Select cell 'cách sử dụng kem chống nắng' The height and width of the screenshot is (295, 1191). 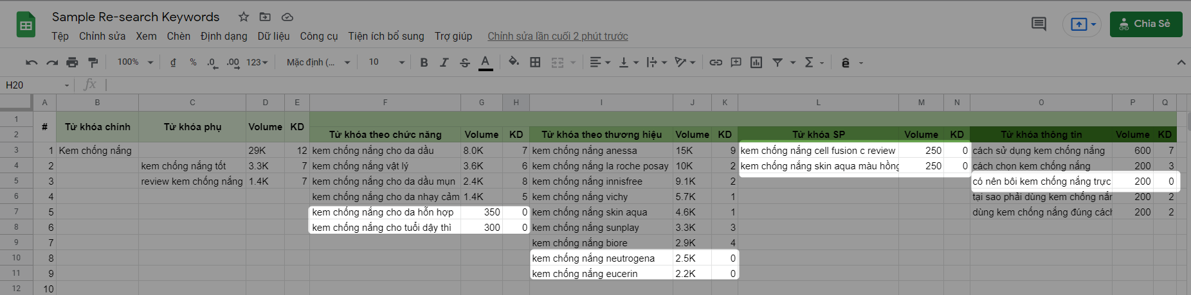pyautogui.click(x=1041, y=151)
